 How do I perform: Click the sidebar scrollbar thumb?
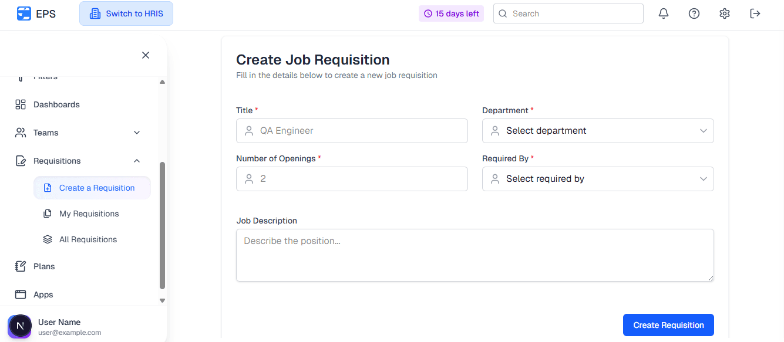click(x=163, y=225)
